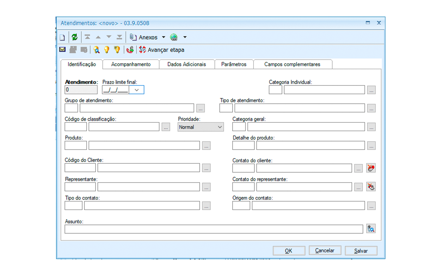
Task: Click the green refresh arrows icon
Action: (75, 37)
